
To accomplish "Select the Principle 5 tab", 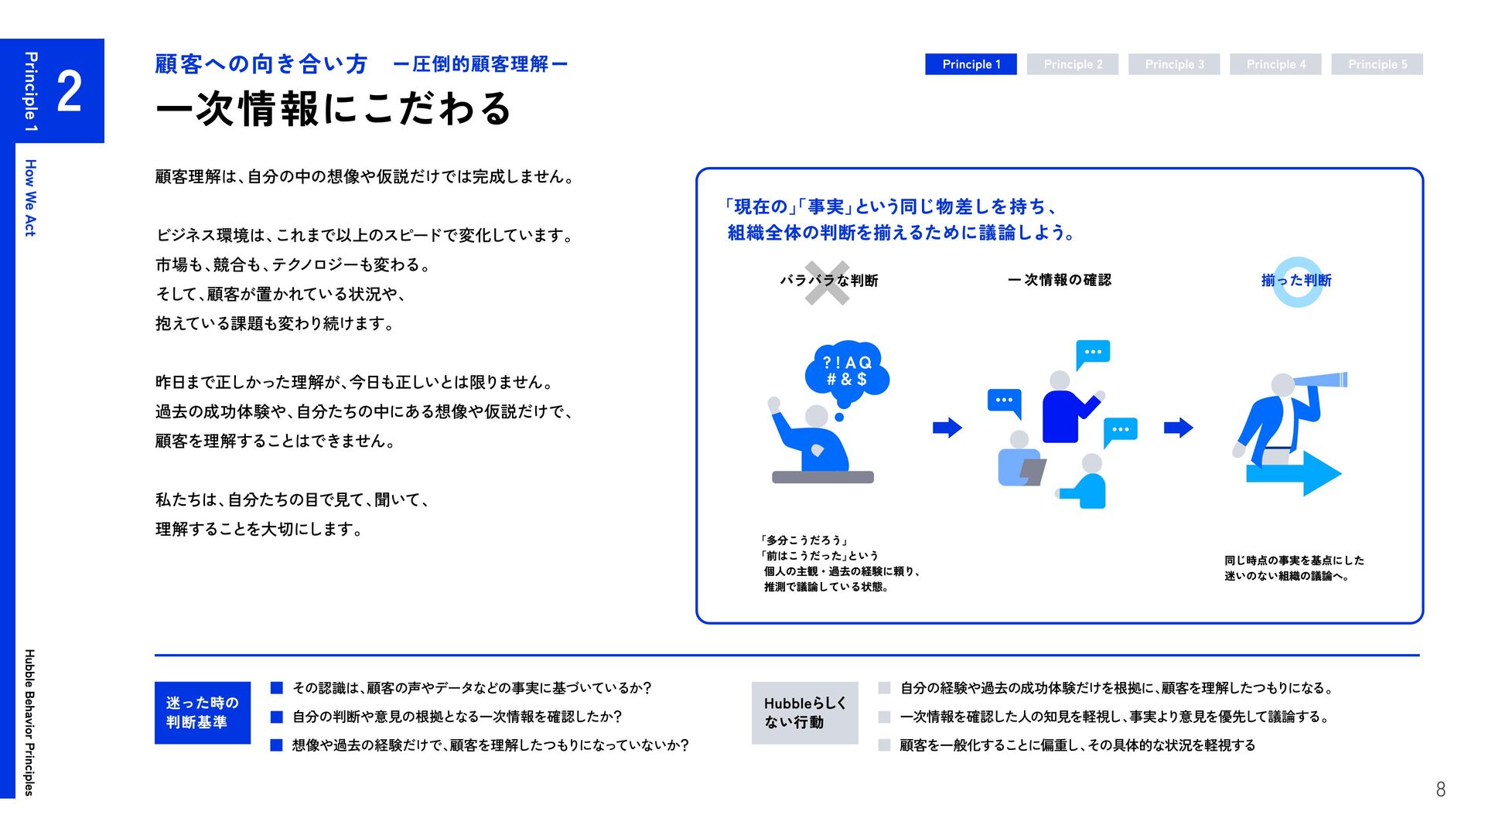I will tap(1377, 64).
